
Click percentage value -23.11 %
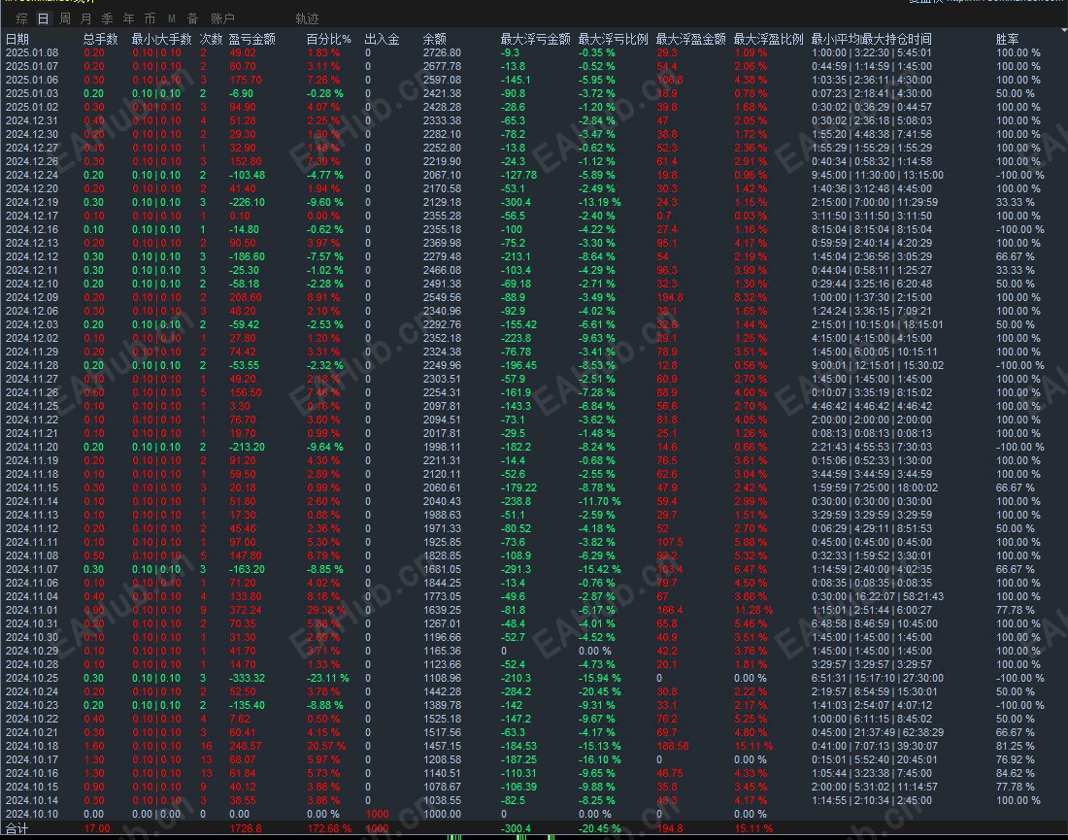point(327,678)
